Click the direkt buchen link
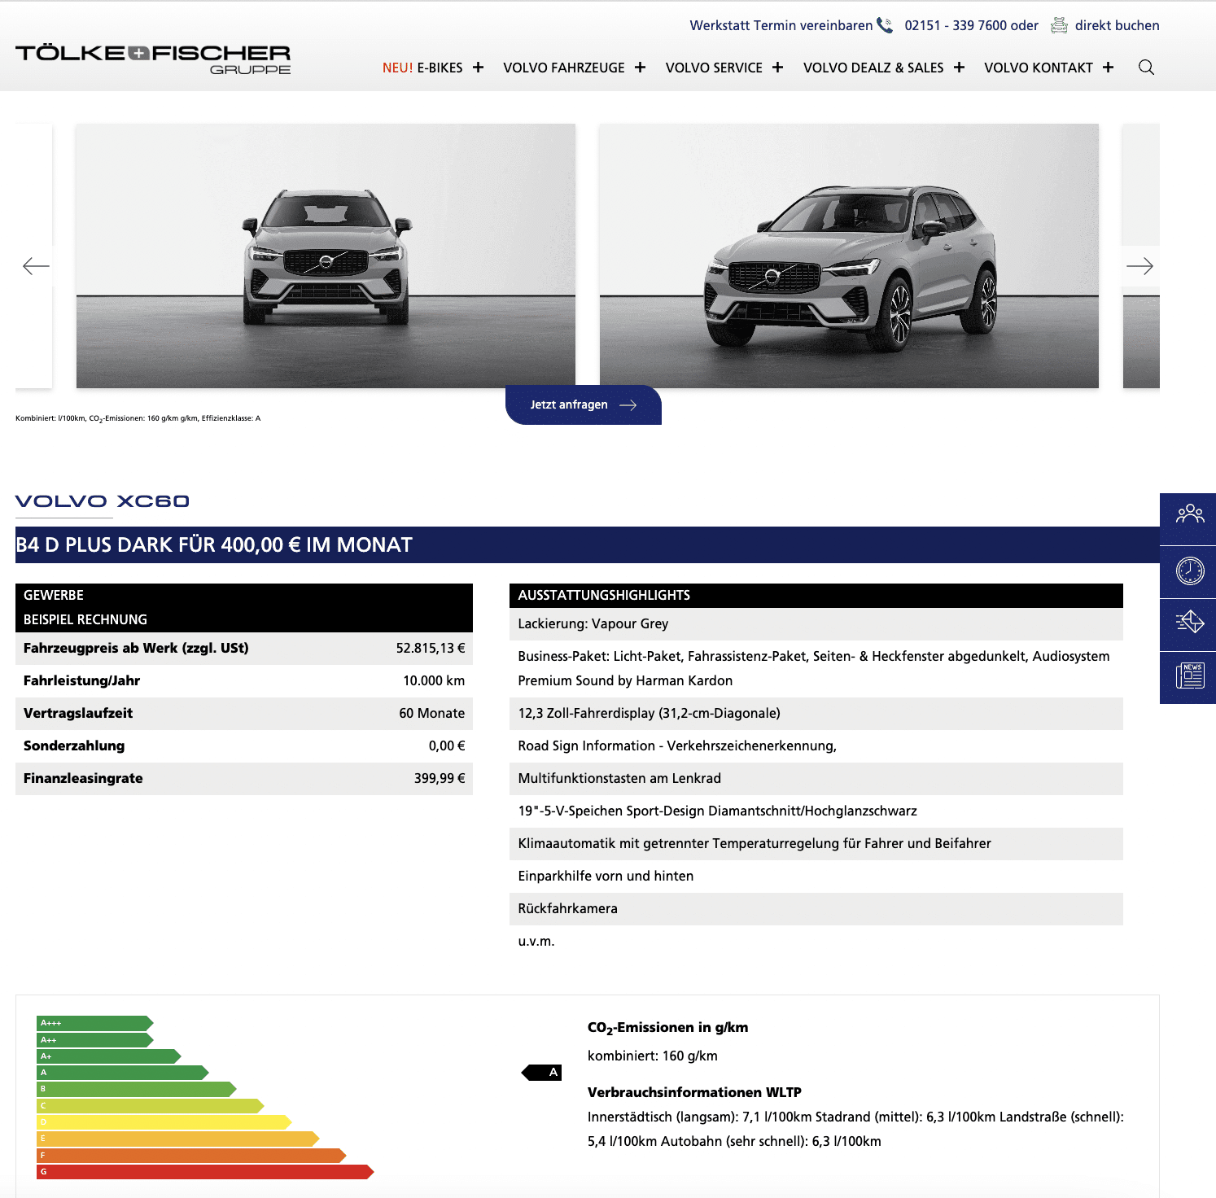Screen dimensions: 1216x1198 coord(1117,25)
